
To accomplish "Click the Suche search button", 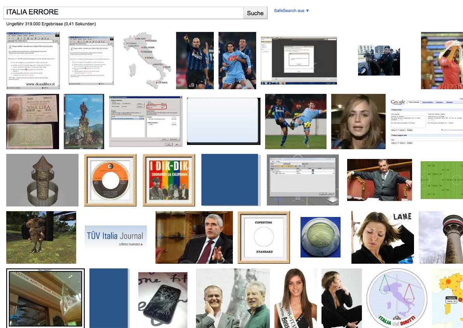I will (255, 13).
